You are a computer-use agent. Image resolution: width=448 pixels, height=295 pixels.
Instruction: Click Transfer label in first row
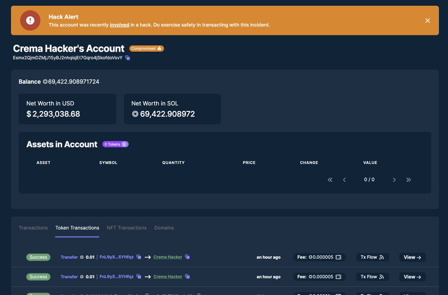coord(69,257)
